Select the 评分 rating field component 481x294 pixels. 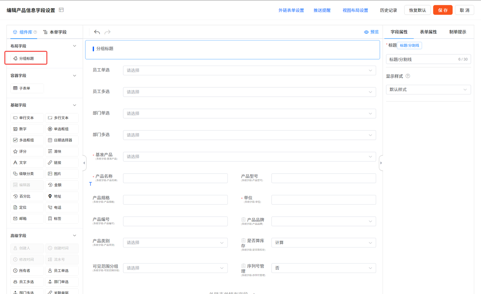(27, 151)
